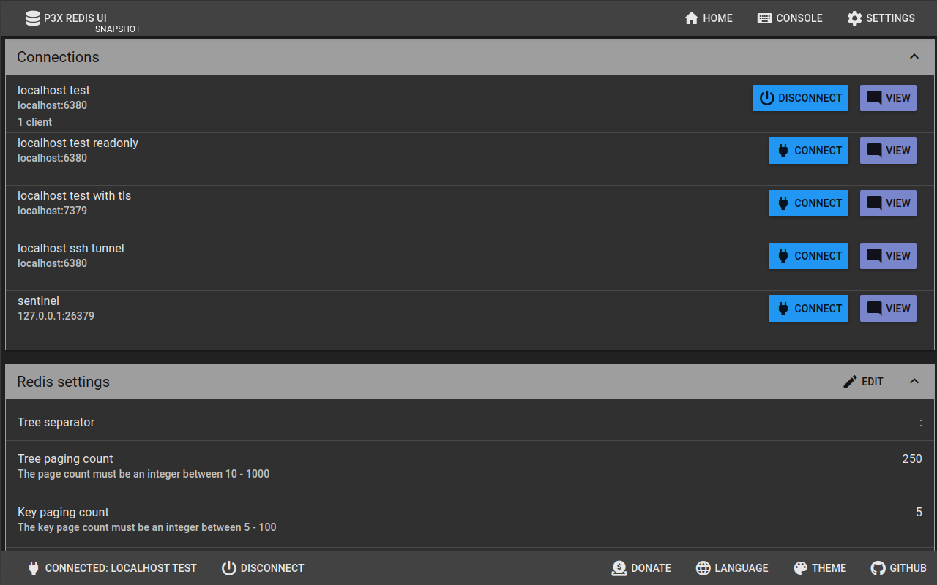Edit the Redis settings
The image size is (937, 585).
(863, 382)
